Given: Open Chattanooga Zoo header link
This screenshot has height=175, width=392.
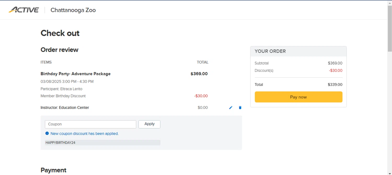Looking at the screenshot, I should point(73,10).
